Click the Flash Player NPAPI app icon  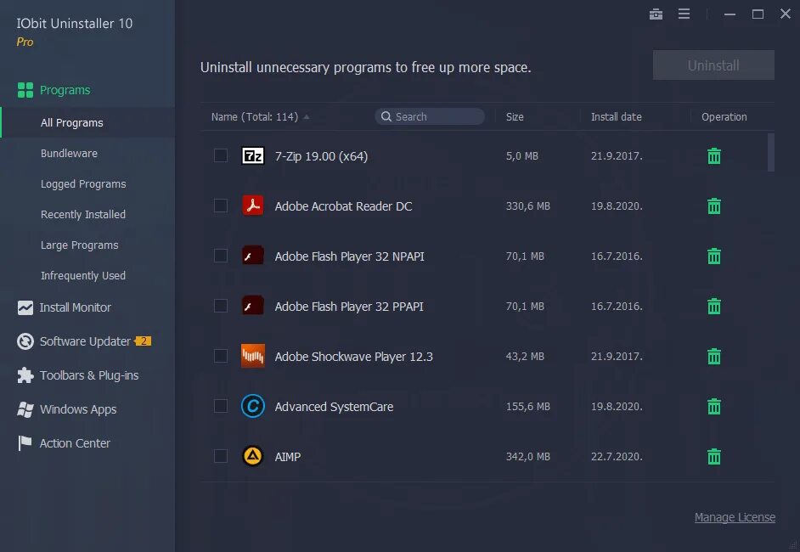pyautogui.click(x=252, y=256)
